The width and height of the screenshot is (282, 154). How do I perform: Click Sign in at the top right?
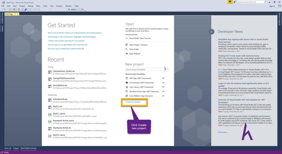coord(272,6)
